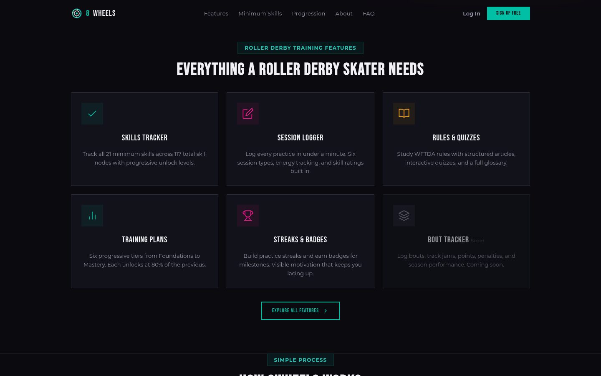
Task: Select the Session Logger card title
Action: [300, 138]
